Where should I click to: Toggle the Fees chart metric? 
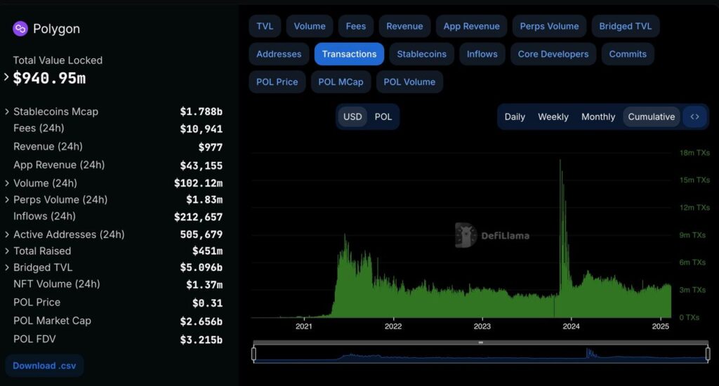[356, 26]
